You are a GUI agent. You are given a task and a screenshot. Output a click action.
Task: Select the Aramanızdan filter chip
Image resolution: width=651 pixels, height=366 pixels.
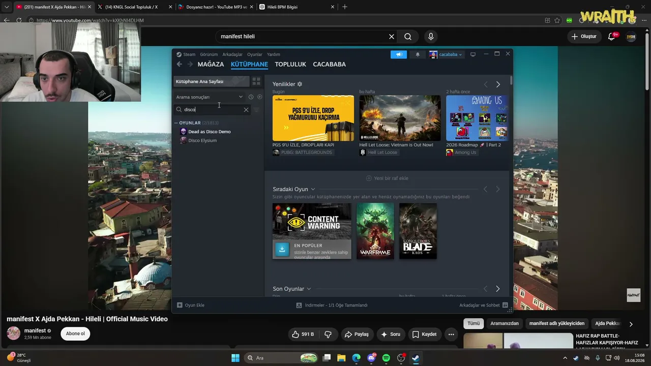[x=505, y=323]
